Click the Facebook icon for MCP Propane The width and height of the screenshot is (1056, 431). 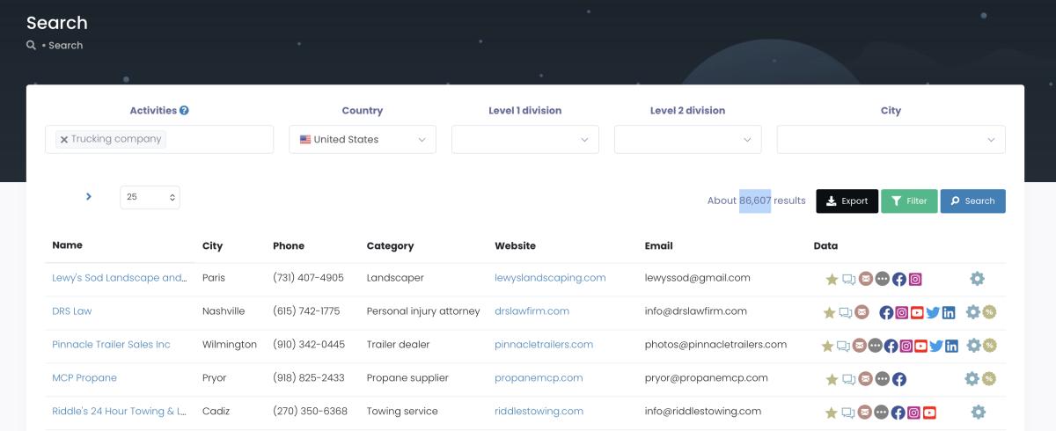[899, 379]
